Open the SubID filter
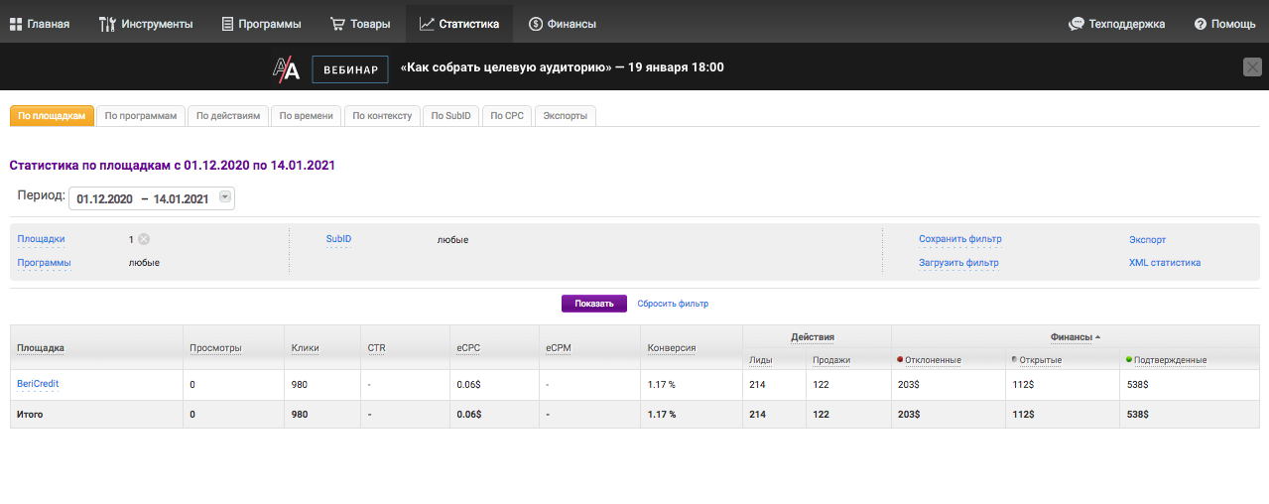This screenshot has width=1269, height=504. (339, 239)
